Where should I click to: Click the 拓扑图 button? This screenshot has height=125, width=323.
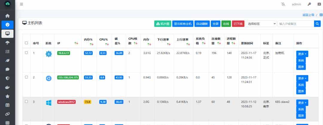coord(163,24)
